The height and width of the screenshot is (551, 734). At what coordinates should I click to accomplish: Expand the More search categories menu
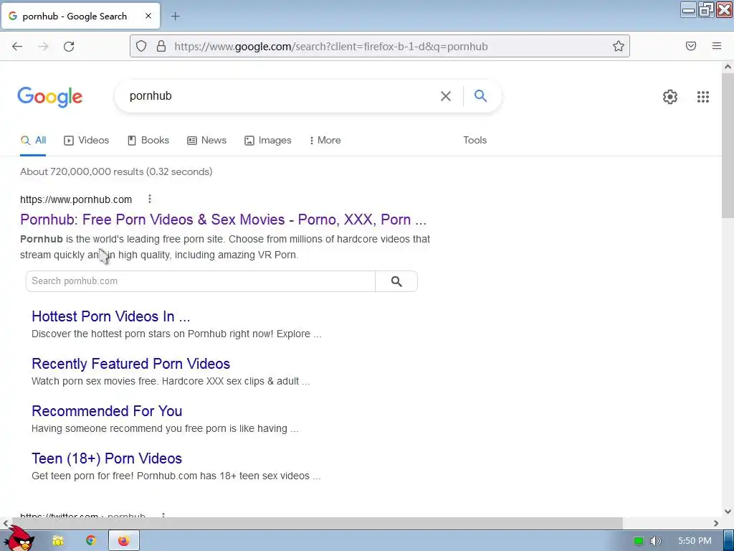tap(325, 140)
